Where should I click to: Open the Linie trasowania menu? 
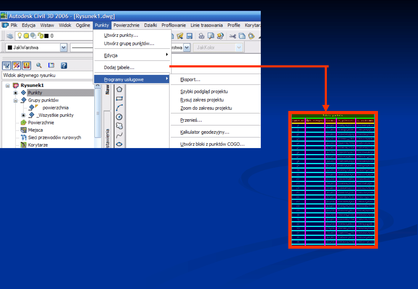pos(206,25)
